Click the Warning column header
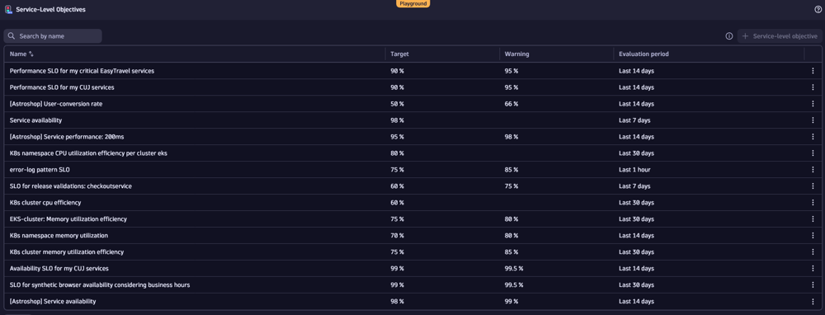825x315 pixels. pos(516,54)
